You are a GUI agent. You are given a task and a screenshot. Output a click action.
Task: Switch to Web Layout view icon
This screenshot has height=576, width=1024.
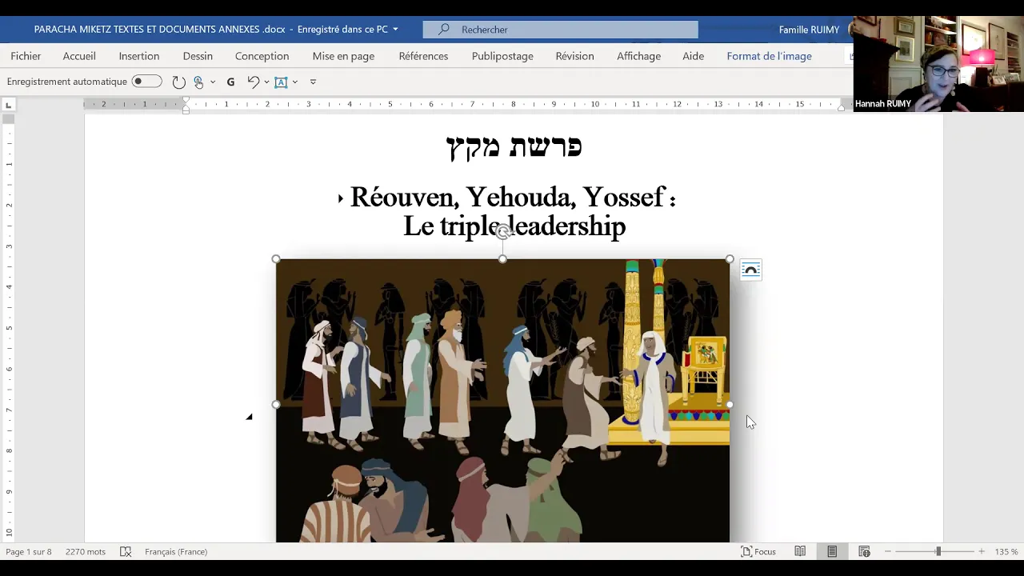pyautogui.click(x=864, y=551)
